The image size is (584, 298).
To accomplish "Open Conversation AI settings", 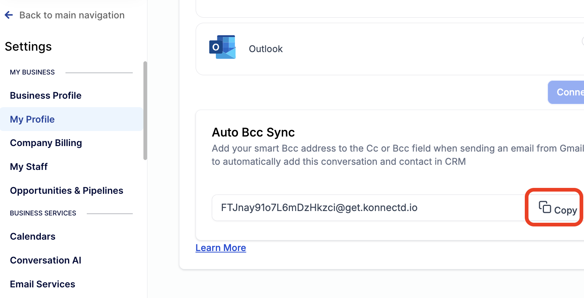I will pos(46,260).
